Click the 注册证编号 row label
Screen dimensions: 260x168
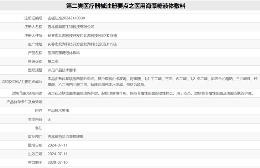[33, 18]
